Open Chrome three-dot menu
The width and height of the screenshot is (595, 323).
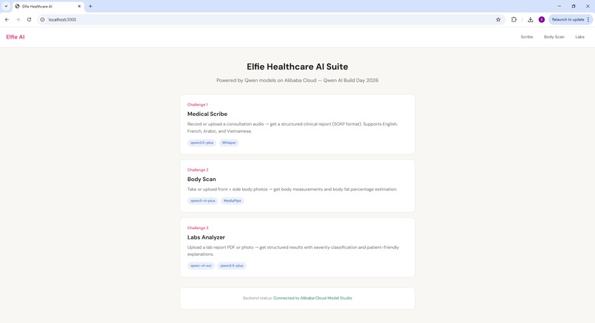click(x=588, y=19)
